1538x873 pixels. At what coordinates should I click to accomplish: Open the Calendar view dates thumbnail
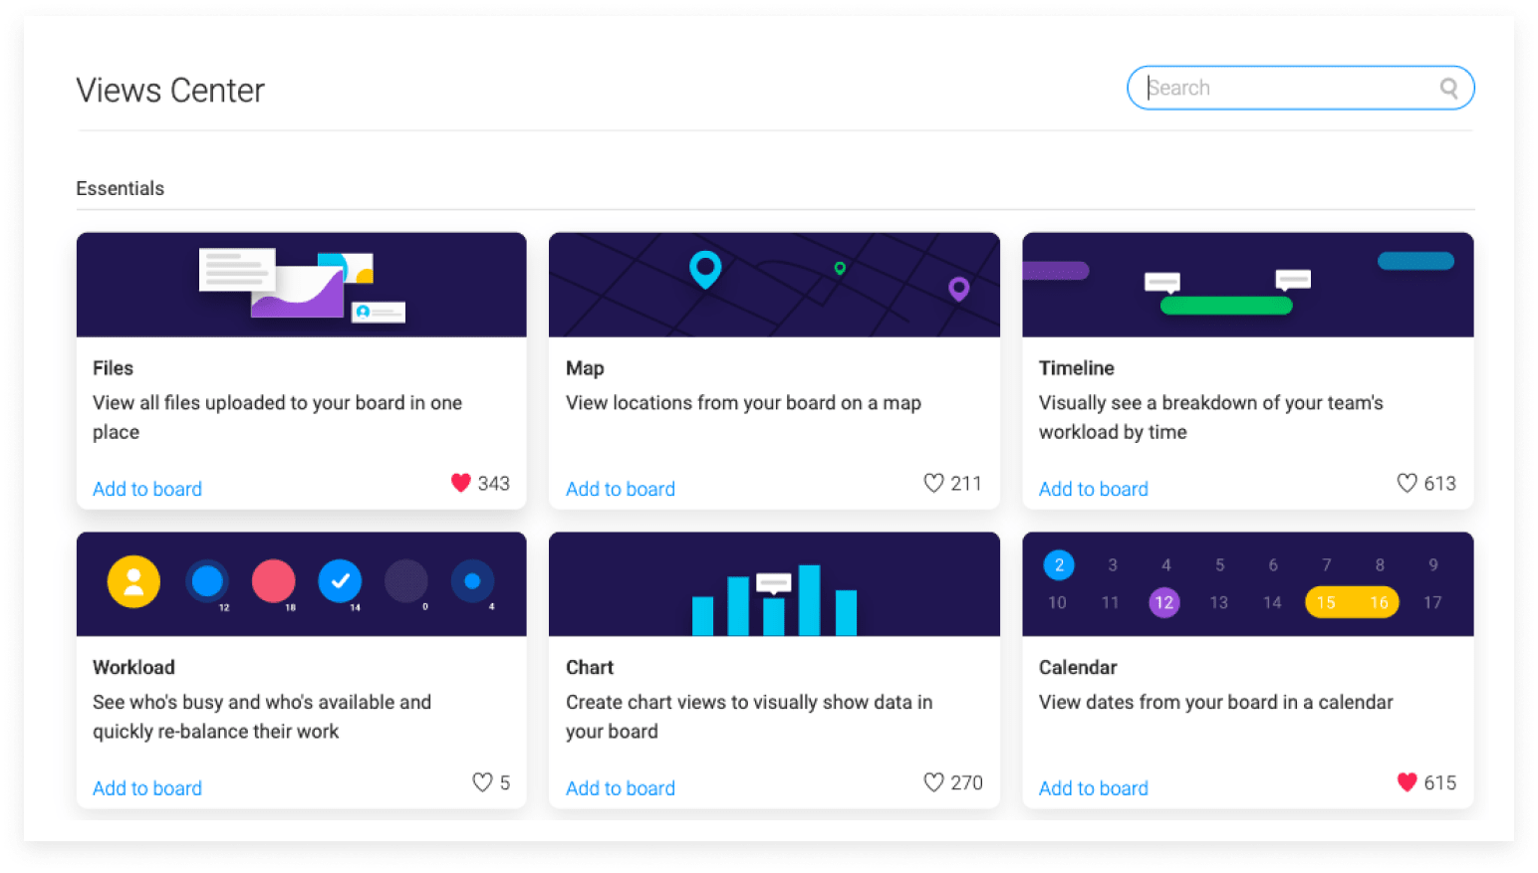(x=1248, y=584)
